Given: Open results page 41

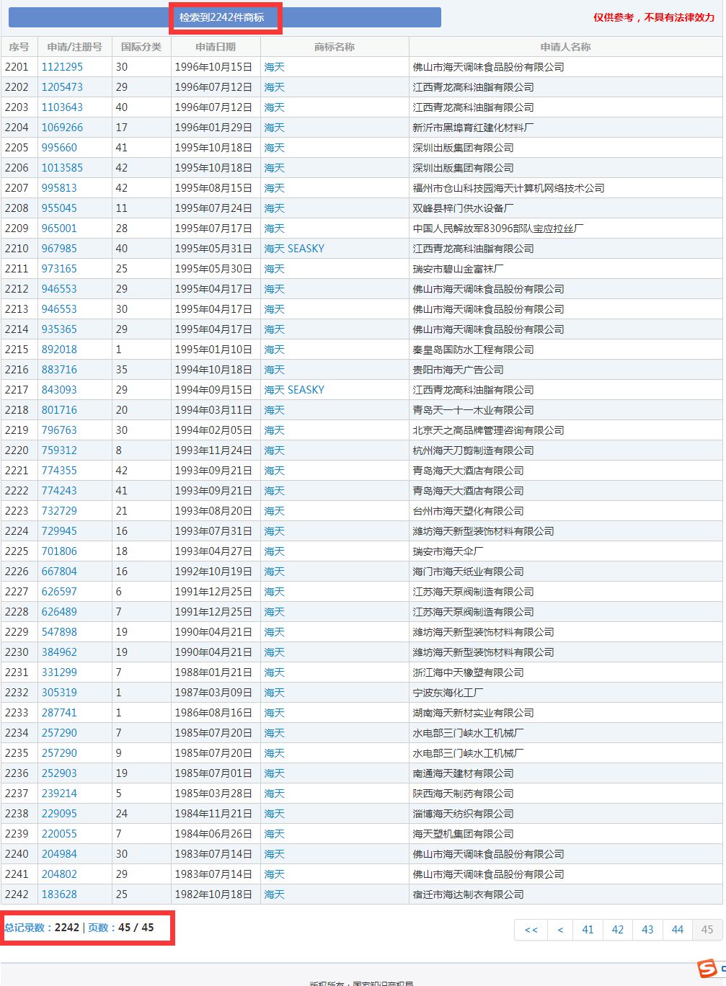Looking at the screenshot, I should pyautogui.click(x=588, y=930).
